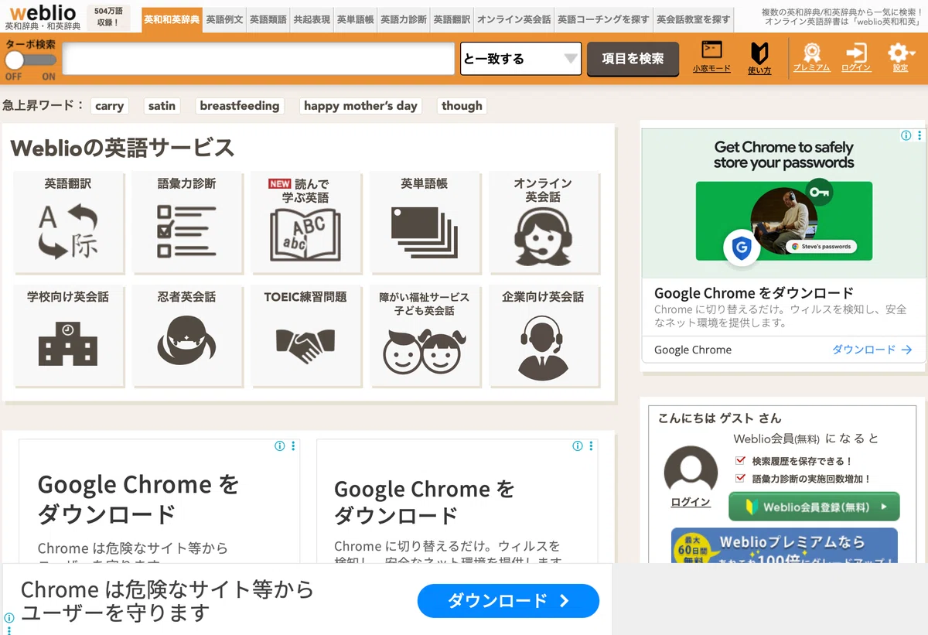This screenshot has width=928, height=635.
Task: Focus the dictionary search input field
Action: pos(258,59)
